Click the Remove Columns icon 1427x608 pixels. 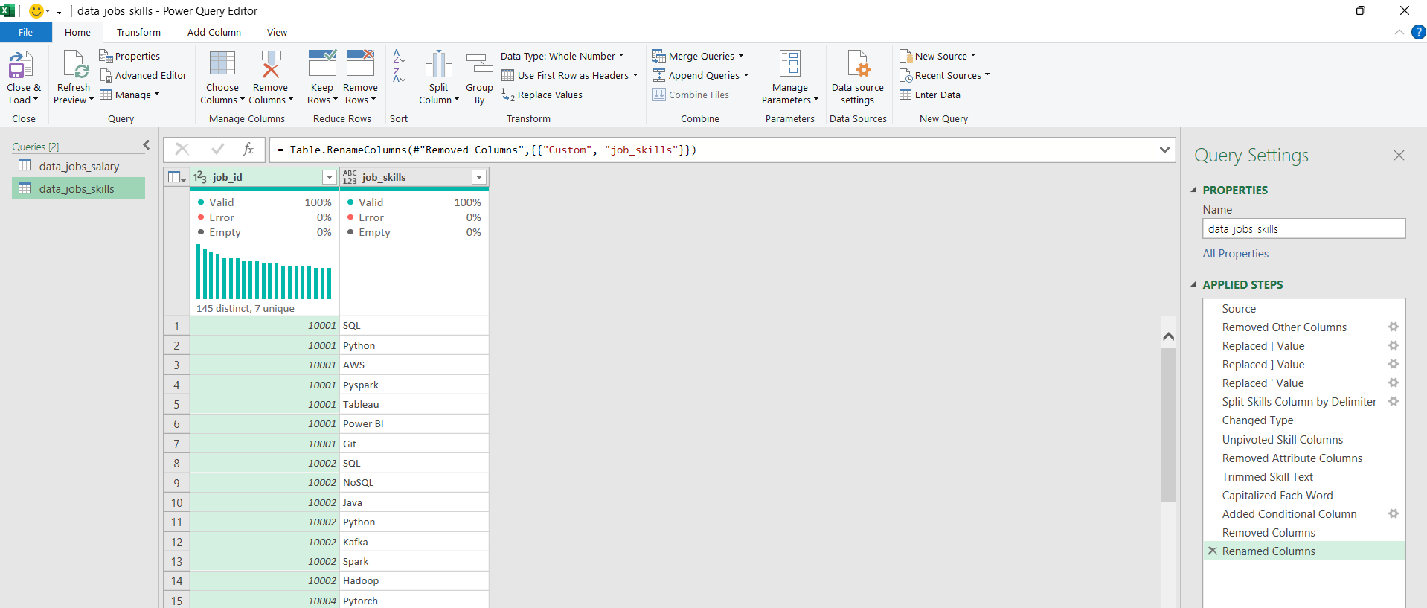(x=270, y=64)
